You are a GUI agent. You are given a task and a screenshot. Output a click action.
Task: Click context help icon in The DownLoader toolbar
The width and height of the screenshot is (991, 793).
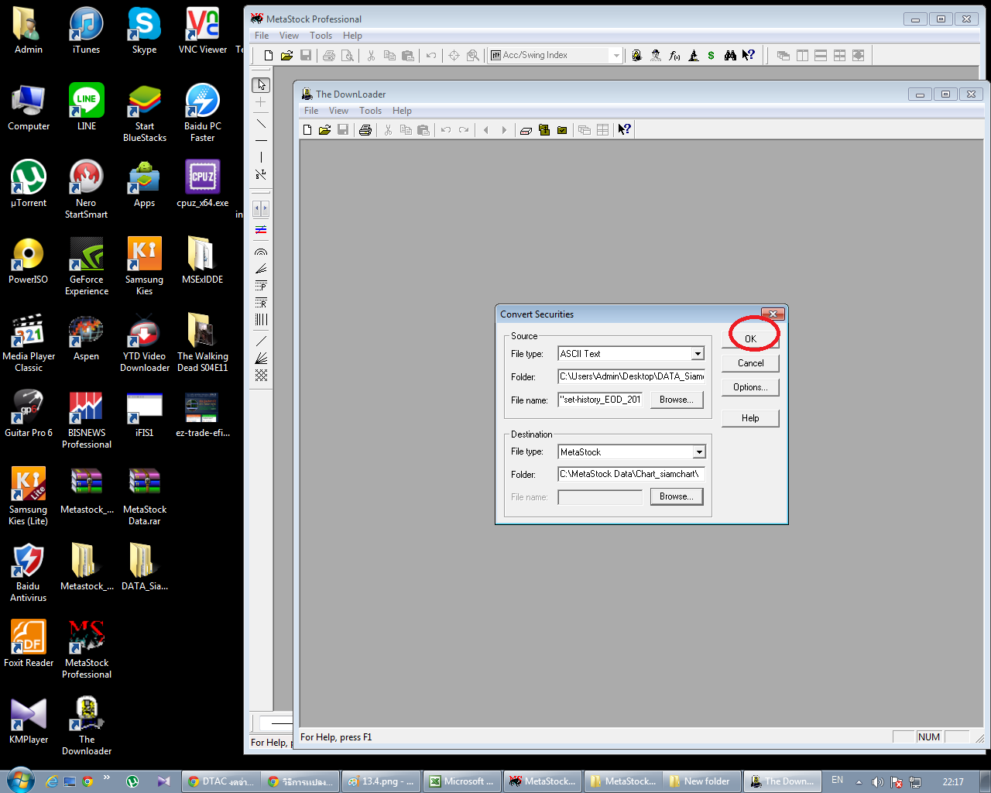point(624,130)
